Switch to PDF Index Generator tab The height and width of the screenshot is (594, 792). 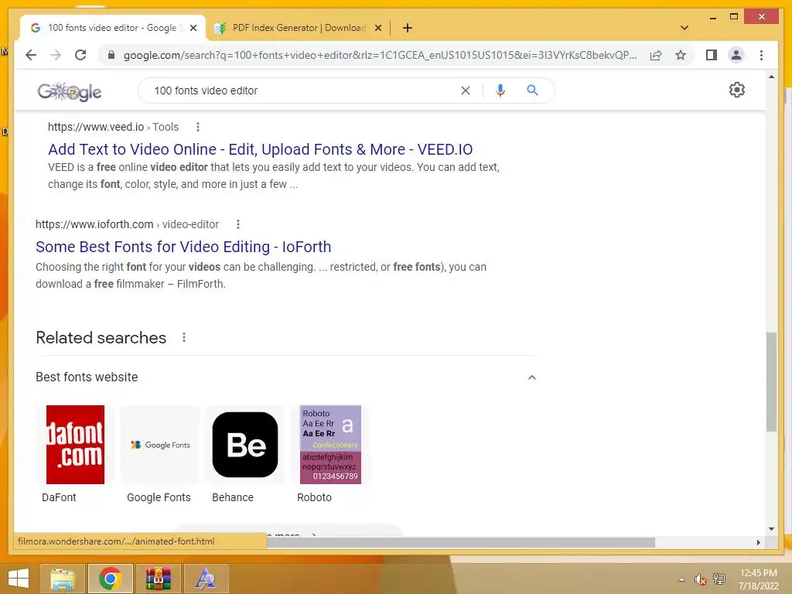tap(298, 28)
